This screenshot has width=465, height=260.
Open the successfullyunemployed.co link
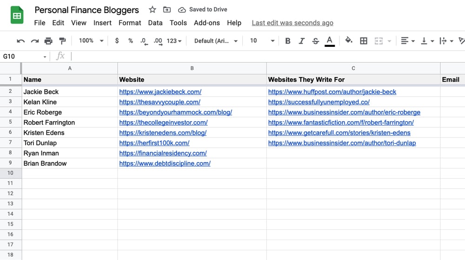[x=319, y=102]
